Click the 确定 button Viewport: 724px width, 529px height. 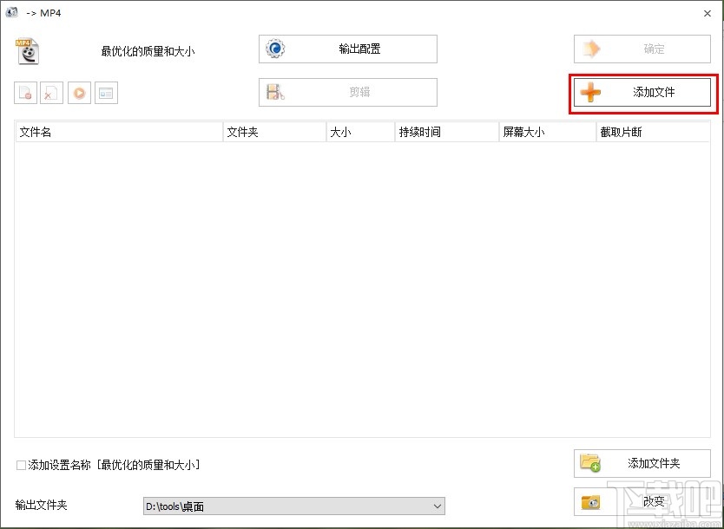[642, 49]
